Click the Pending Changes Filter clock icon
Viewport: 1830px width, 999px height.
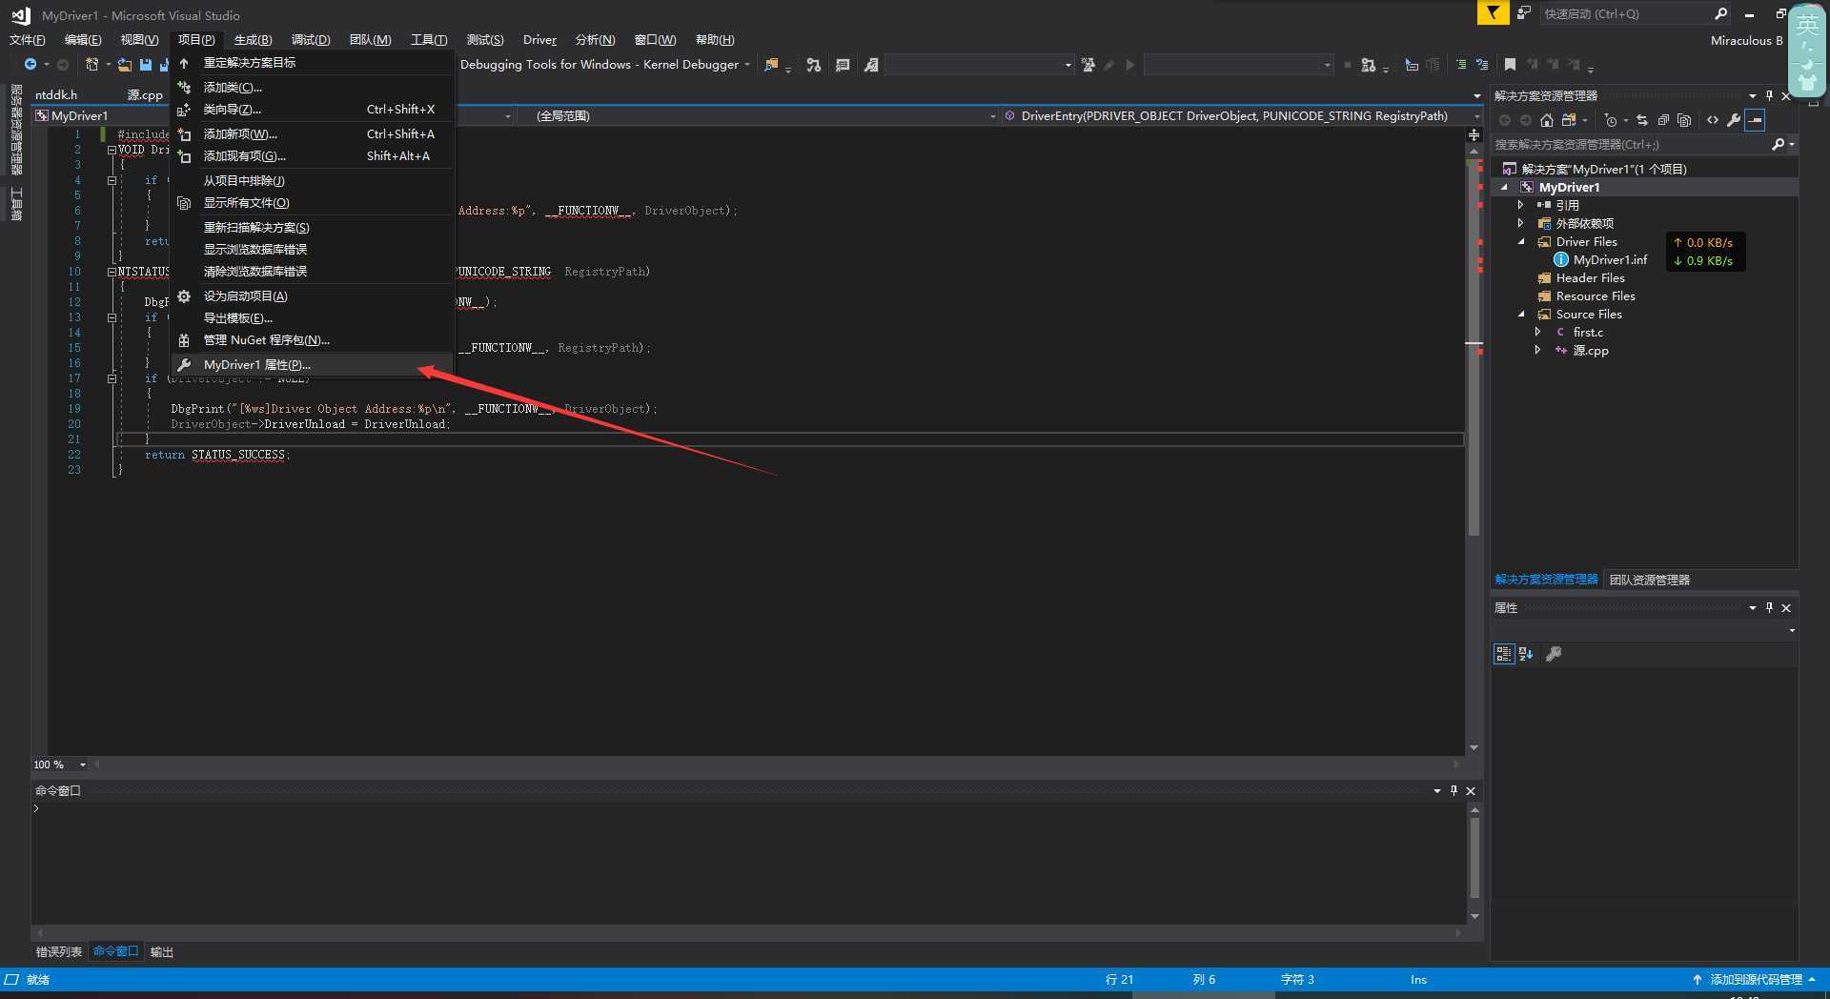[1611, 120]
